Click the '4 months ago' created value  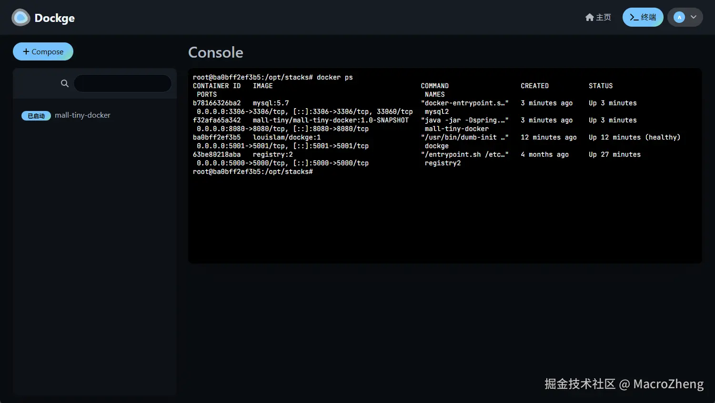[544, 154]
